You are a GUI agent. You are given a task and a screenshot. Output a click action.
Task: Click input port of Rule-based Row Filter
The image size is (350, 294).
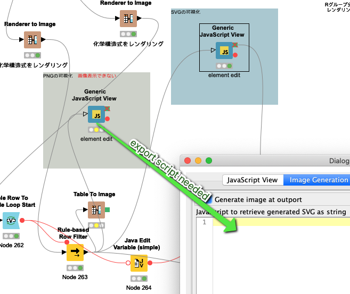64,252
